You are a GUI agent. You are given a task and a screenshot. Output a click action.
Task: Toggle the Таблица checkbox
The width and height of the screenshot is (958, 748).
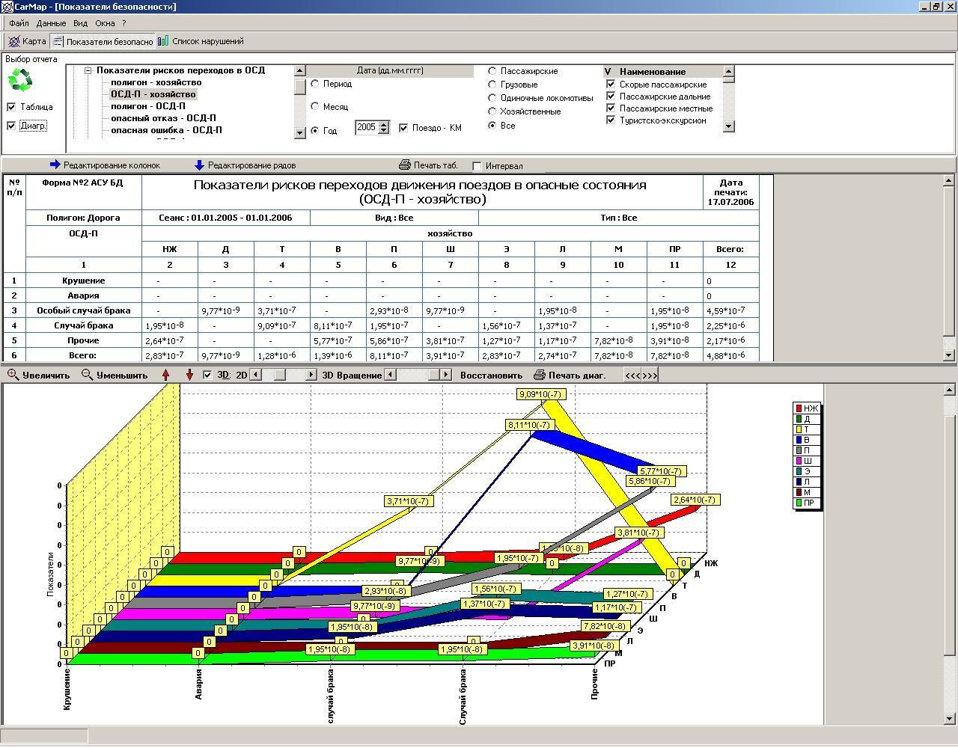coord(11,107)
